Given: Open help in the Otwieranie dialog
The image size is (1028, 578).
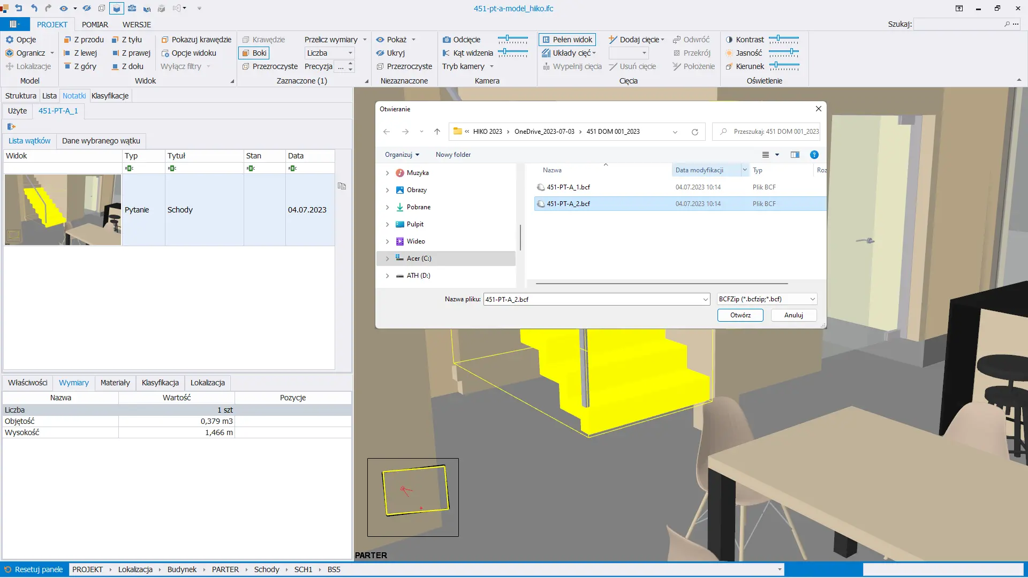Looking at the screenshot, I should 814,155.
